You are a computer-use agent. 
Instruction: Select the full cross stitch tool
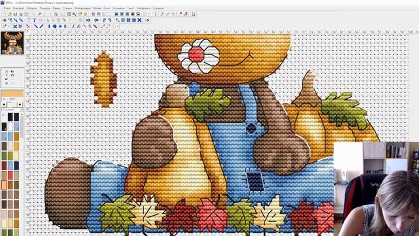[15, 26]
